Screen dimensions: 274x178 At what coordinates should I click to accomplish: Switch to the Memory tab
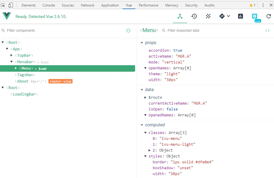pos(172,5)
